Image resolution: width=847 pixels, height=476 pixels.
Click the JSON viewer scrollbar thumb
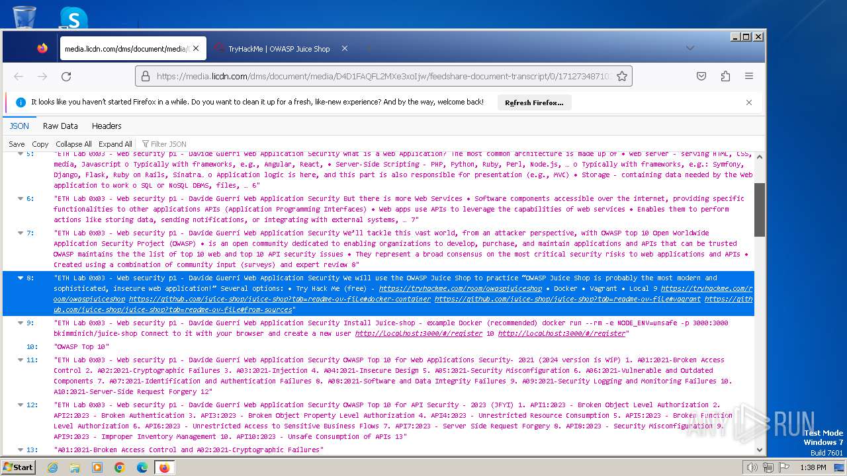pyautogui.click(x=759, y=210)
